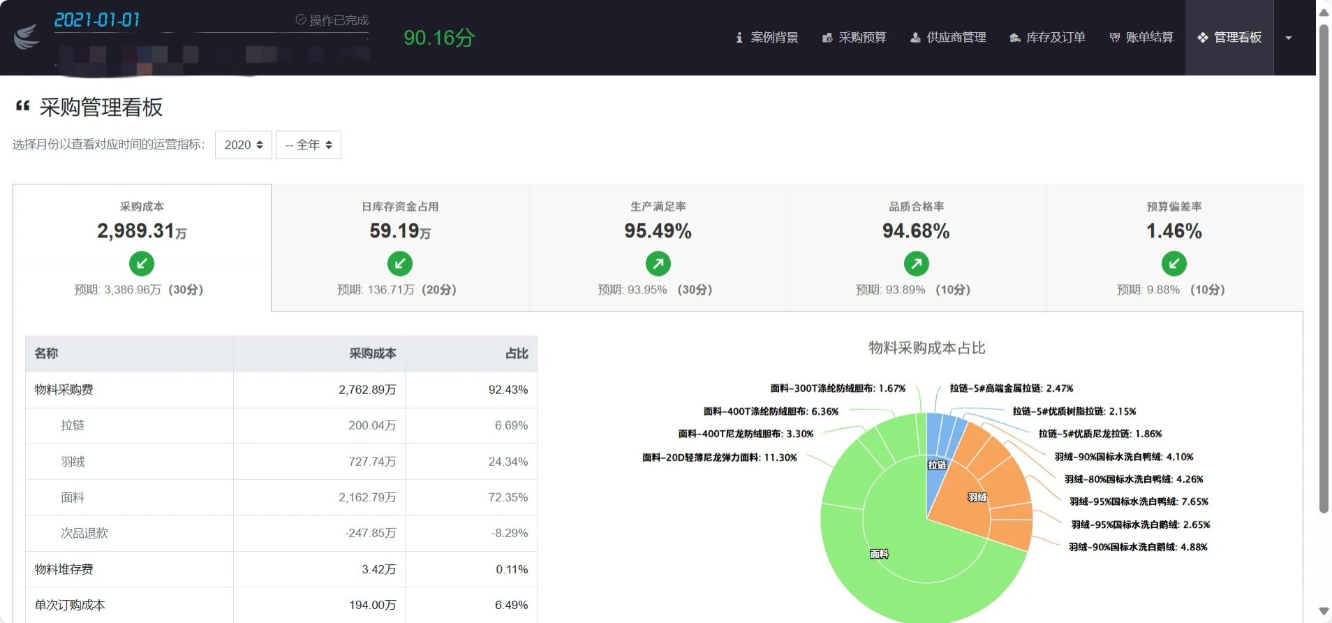Viewport: 1332px width, 623px height.
Task: Click the green up arrow under 生产满足率
Action: [x=658, y=263]
